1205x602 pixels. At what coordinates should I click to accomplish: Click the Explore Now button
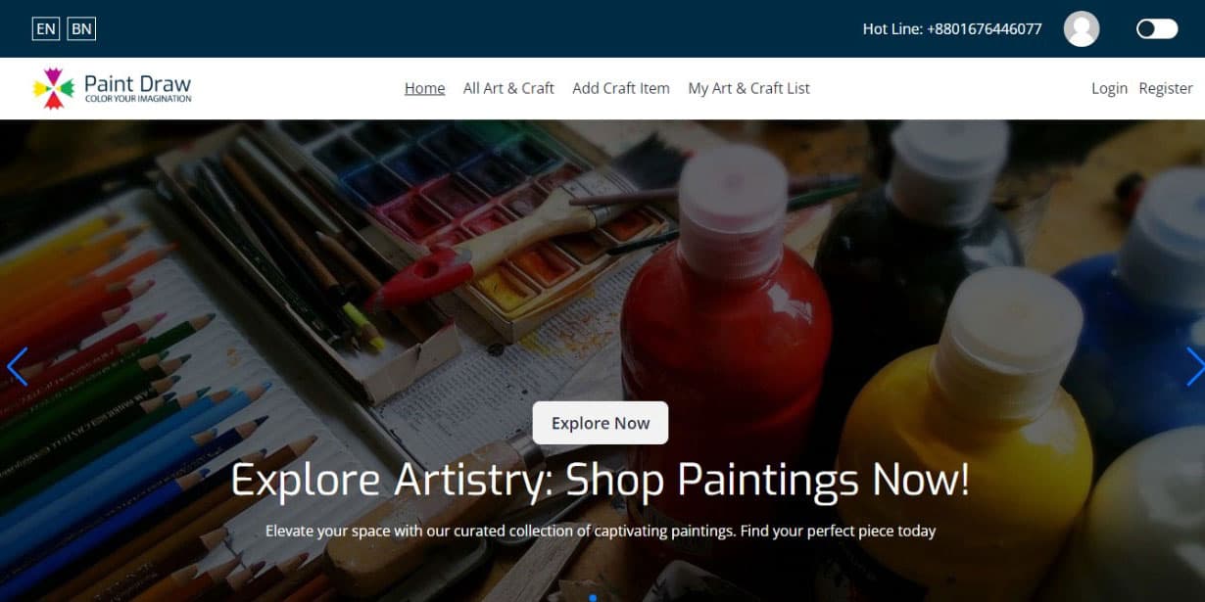[x=601, y=423]
